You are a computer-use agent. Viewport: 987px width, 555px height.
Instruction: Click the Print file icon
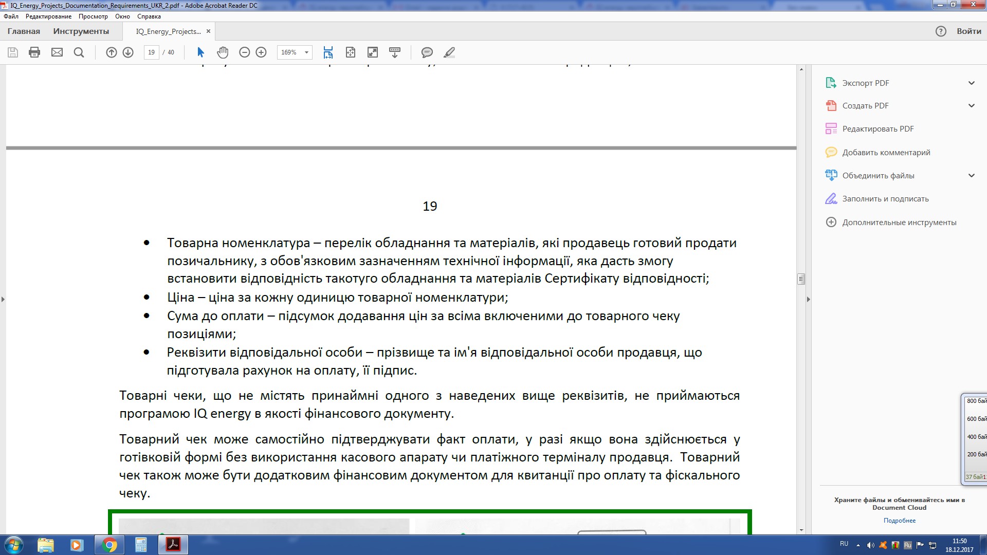[x=34, y=52]
